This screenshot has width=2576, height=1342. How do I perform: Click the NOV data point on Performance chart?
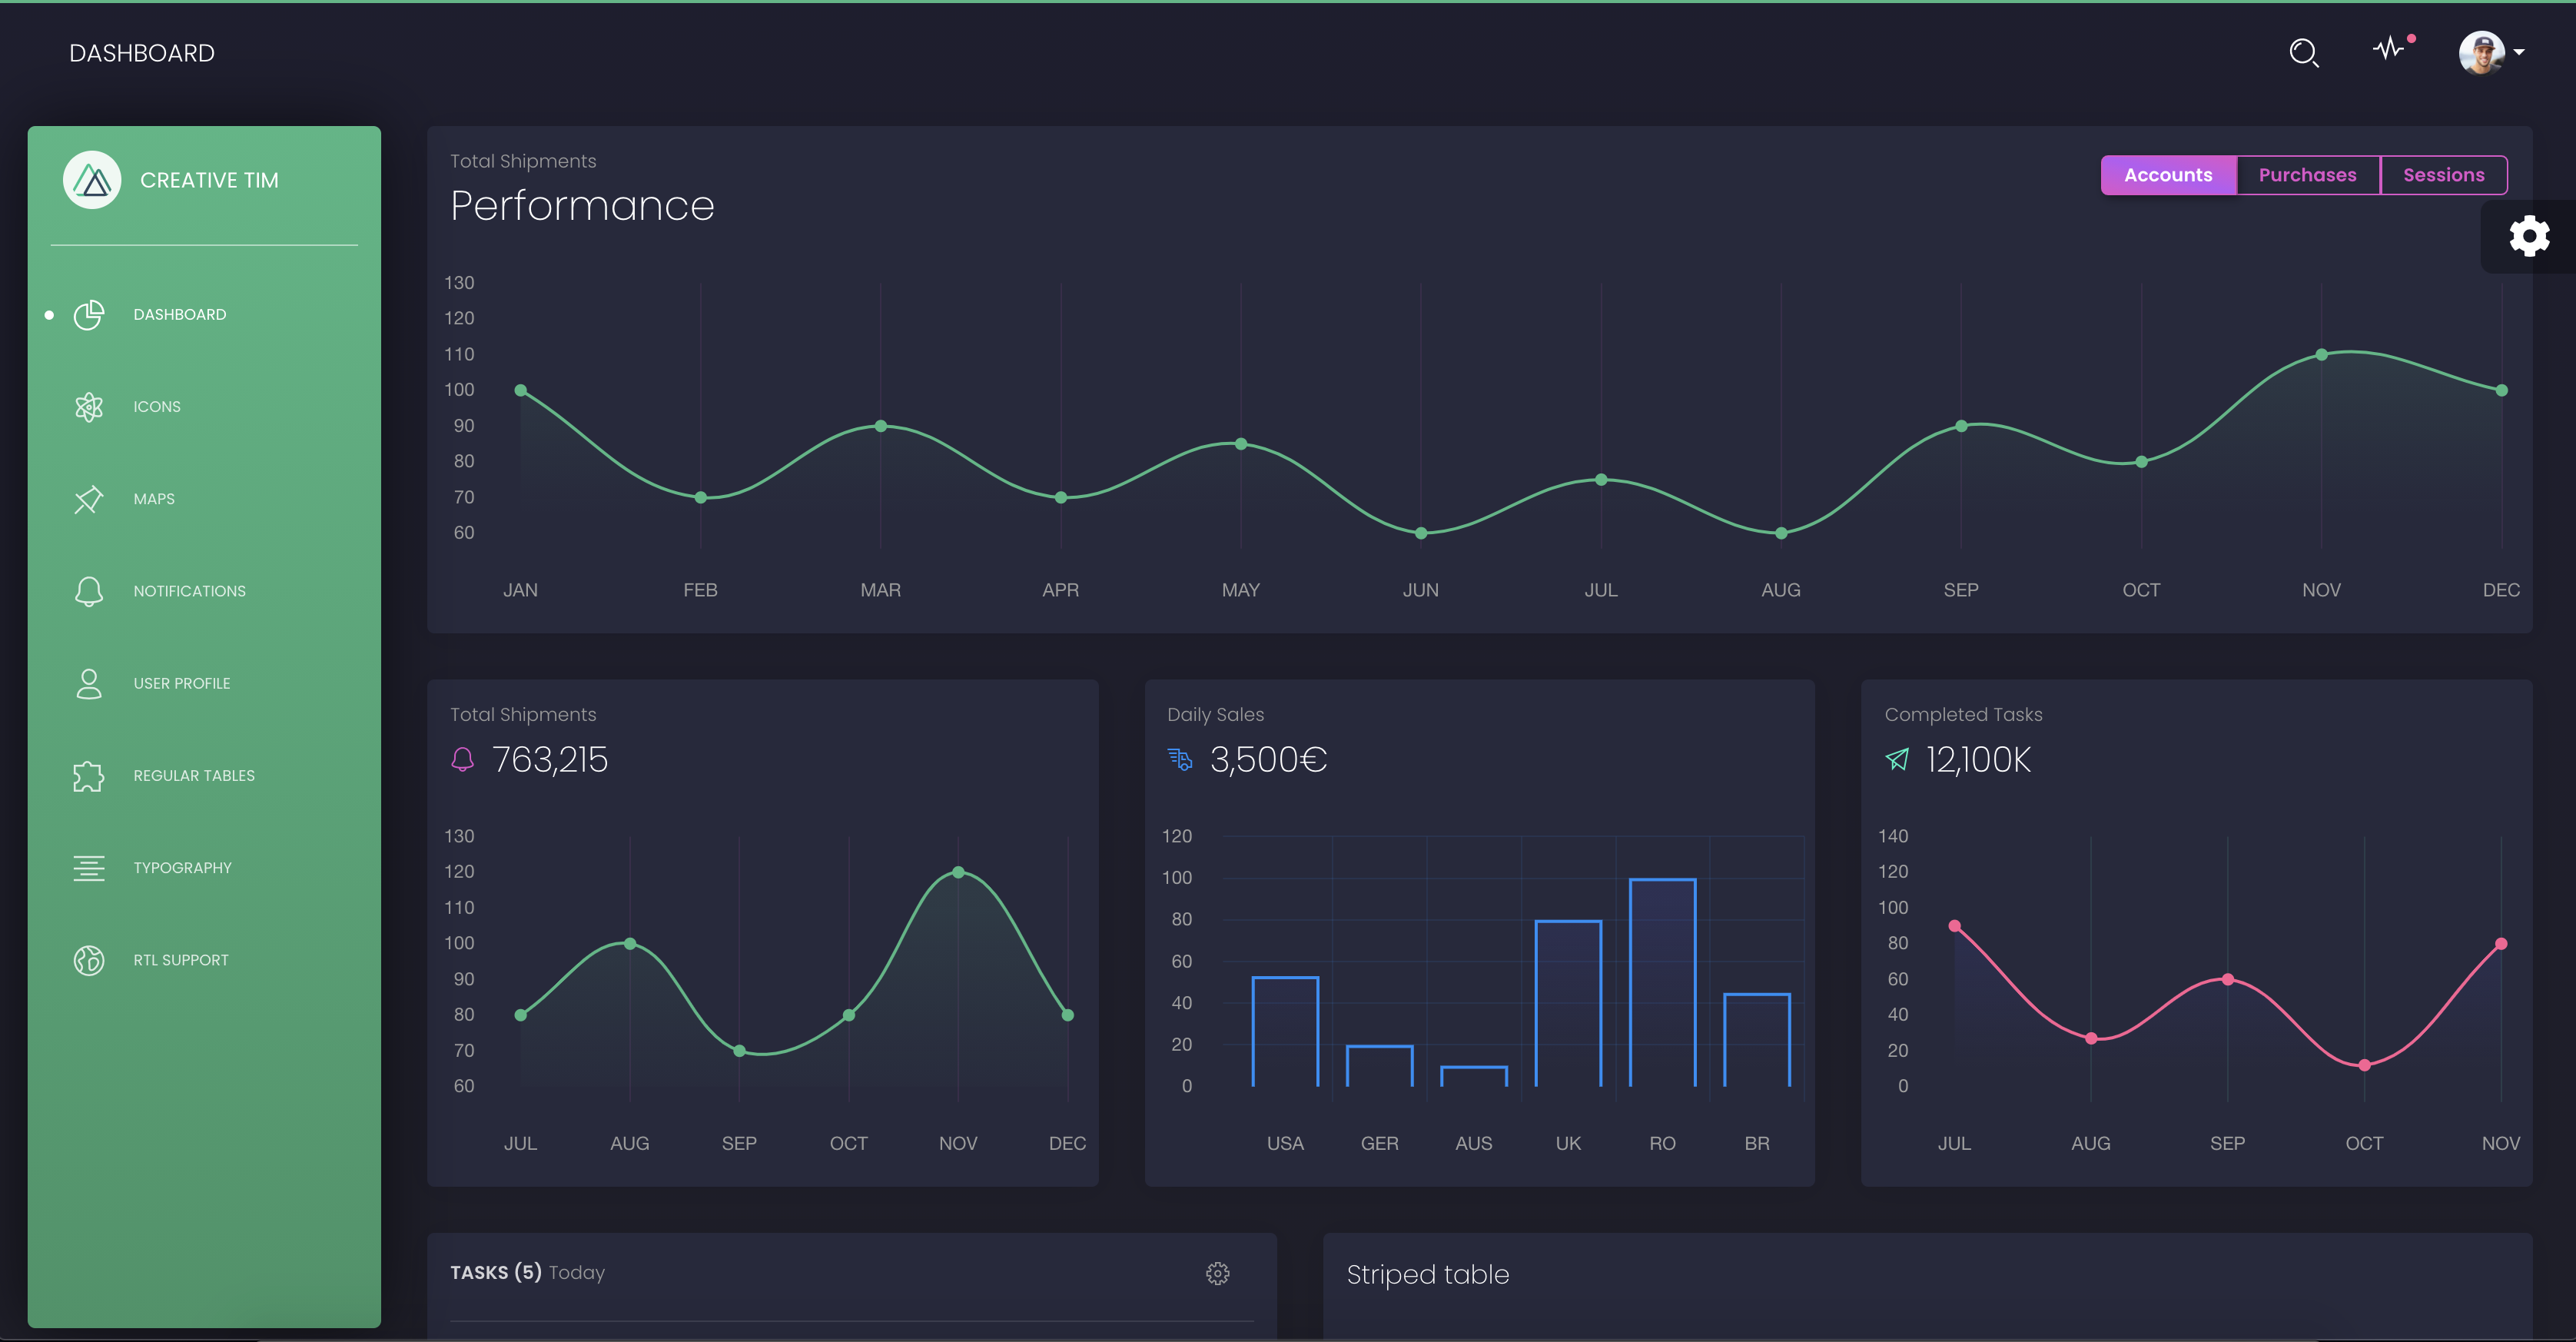click(2321, 355)
